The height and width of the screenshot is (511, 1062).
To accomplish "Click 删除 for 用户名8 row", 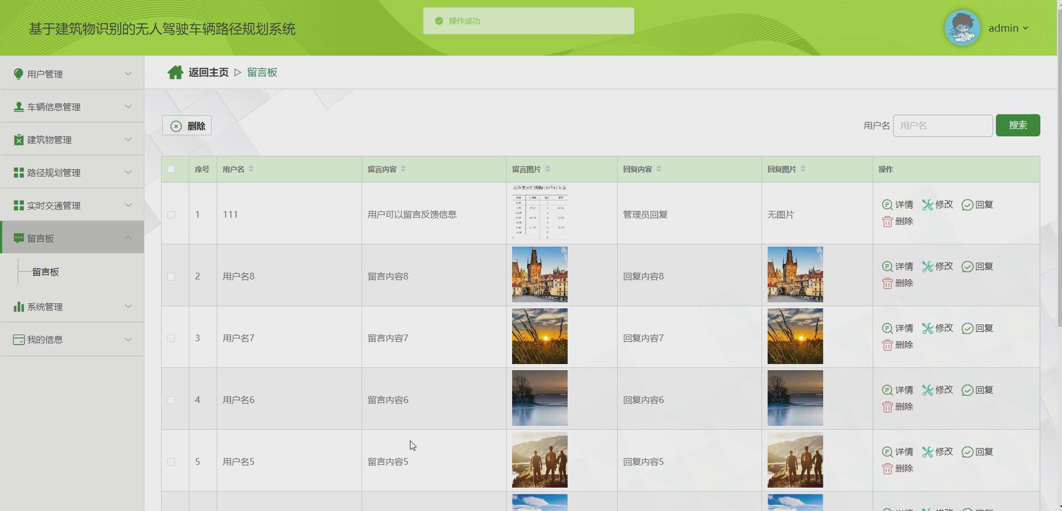I will point(898,283).
